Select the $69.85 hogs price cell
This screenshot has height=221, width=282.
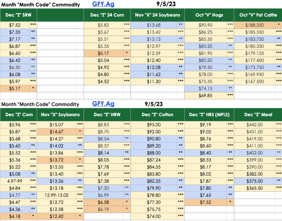206,96
